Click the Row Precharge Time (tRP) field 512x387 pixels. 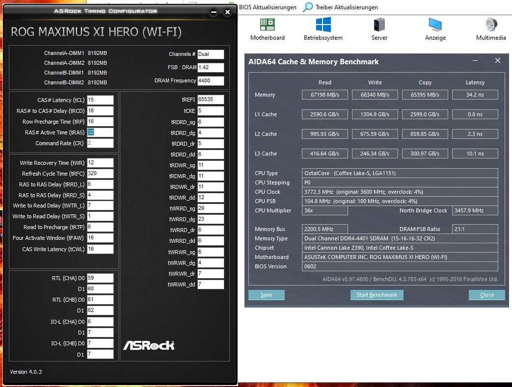click(100, 121)
